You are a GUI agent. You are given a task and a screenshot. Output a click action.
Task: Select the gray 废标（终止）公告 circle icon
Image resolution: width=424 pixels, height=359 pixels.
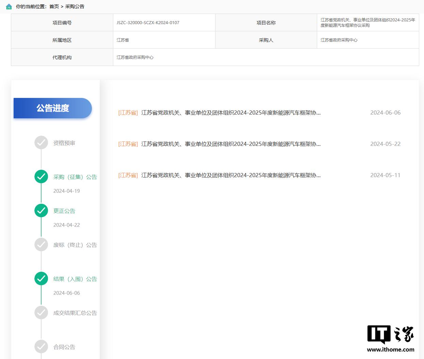[41, 245]
